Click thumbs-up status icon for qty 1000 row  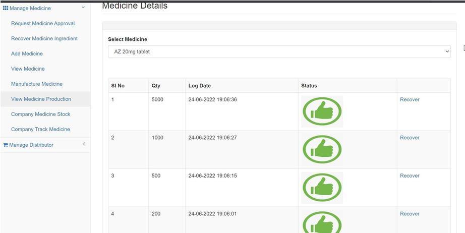(322, 149)
